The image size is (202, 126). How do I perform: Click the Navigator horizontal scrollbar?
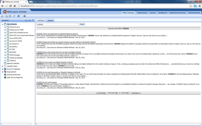tap(16, 124)
